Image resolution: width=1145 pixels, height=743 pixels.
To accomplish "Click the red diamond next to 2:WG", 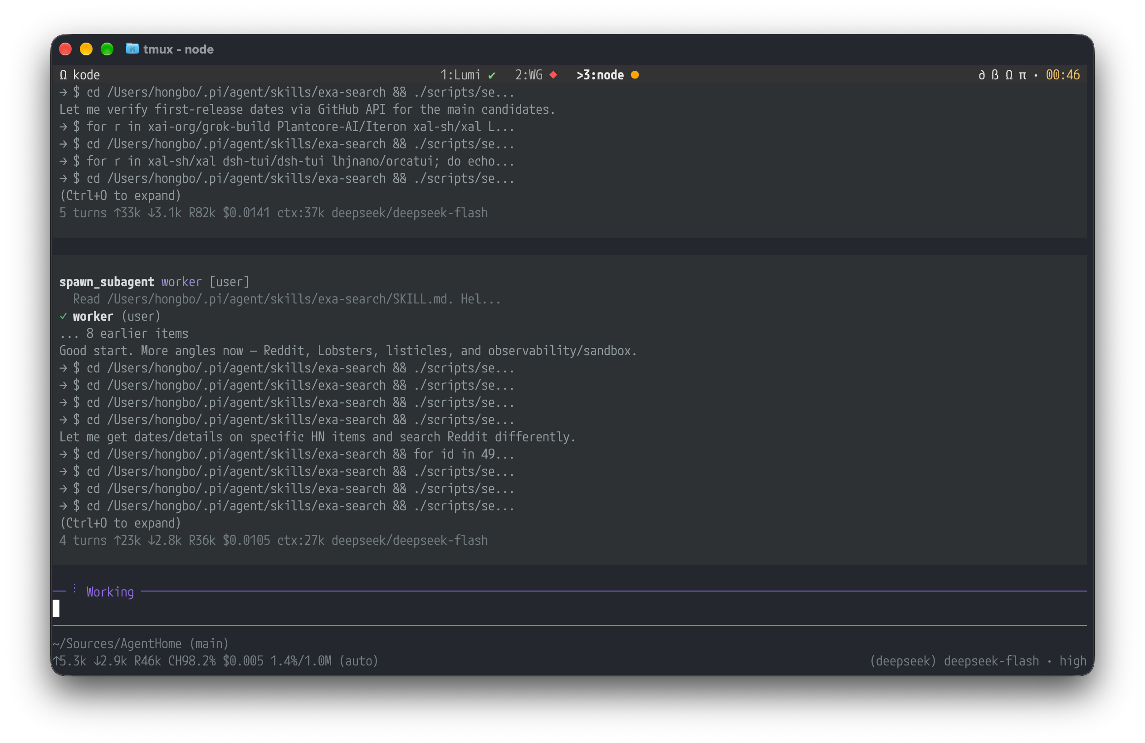I will tap(554, 75).
